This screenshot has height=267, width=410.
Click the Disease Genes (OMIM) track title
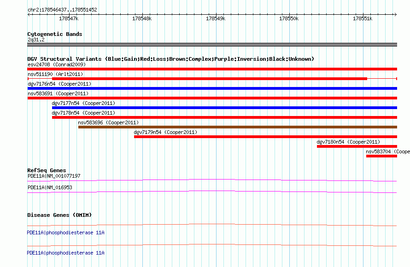[x=59, y=215]
